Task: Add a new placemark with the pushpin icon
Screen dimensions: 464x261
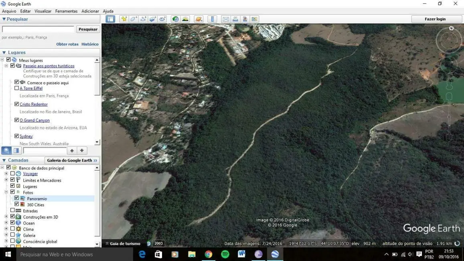Action: pos(124,19)
